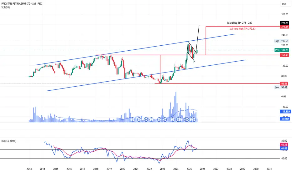Click the 278.28 black price label
Image resolution: width=292 pixels, height=172 pixels.
(x=284, y=23)
